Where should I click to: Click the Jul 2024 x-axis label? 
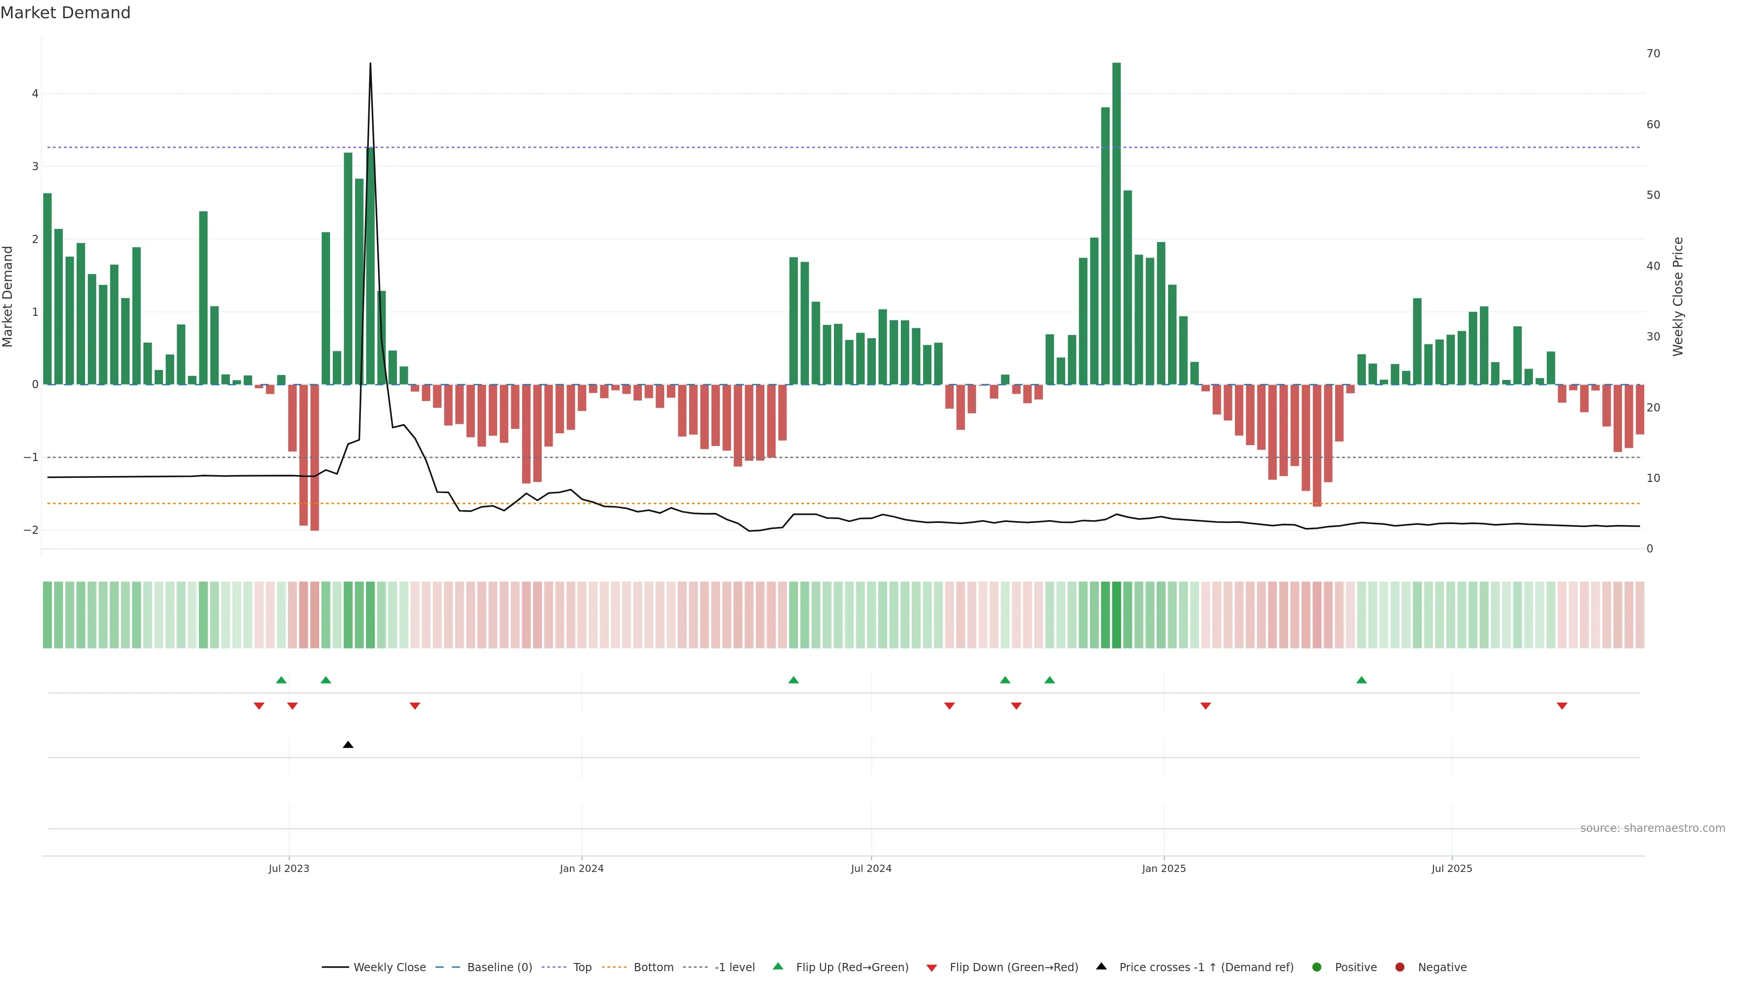pyautogui.click(x=871, y=868)
